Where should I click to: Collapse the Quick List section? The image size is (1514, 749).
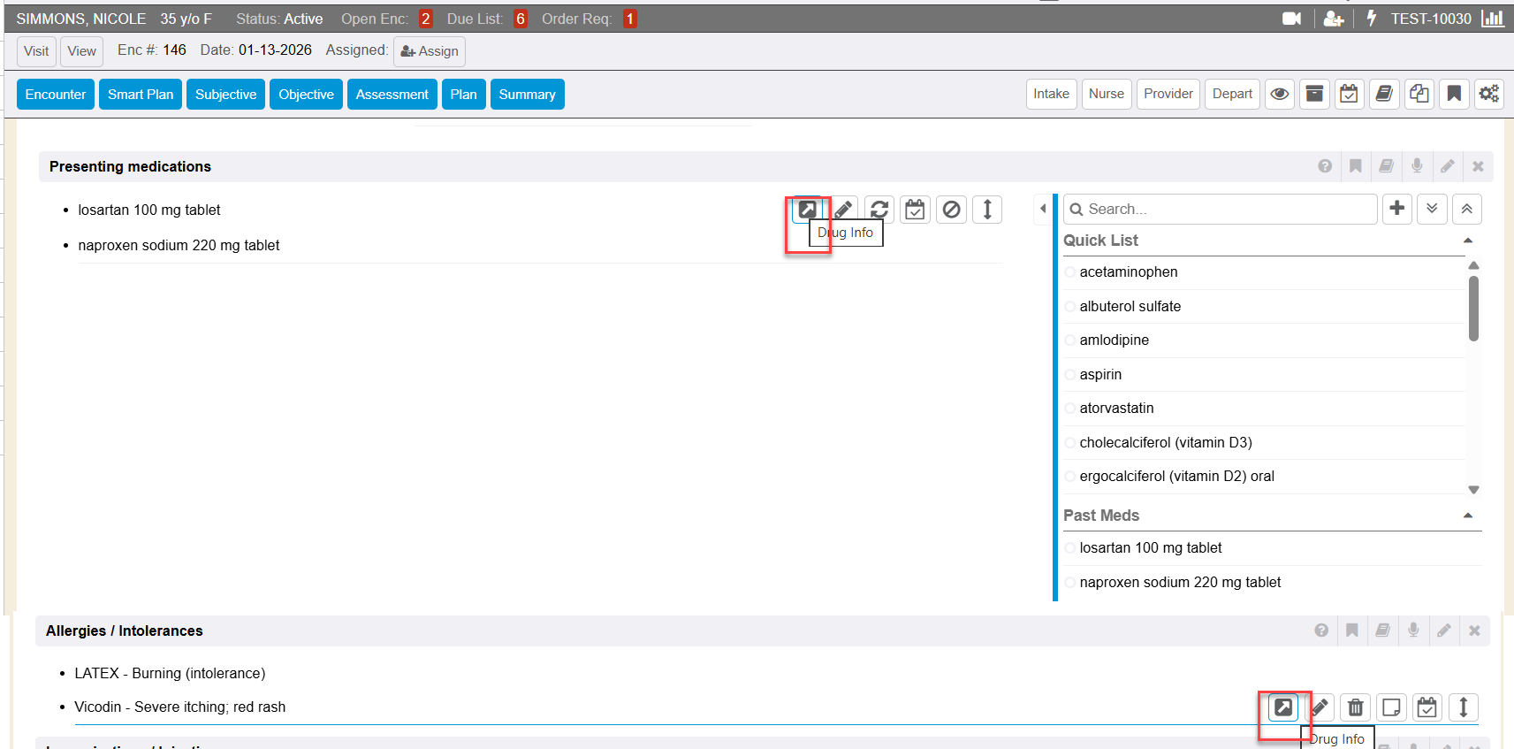point(1467,241)
